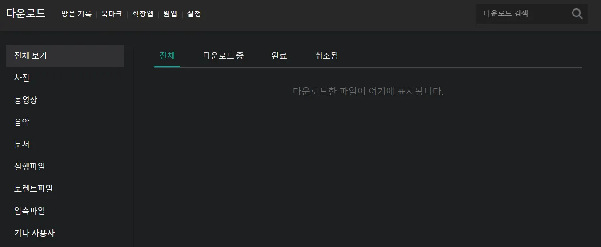This screenshot has height=247, width=601.
Task: Click the 다운로드 검색 search field
Action: coord(523,14)
